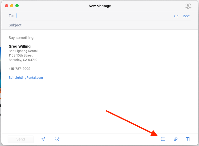The height and width of the screenshot is (146, 199).
Task: Show the Bcc: recipient field
Action: coord(186,16)
